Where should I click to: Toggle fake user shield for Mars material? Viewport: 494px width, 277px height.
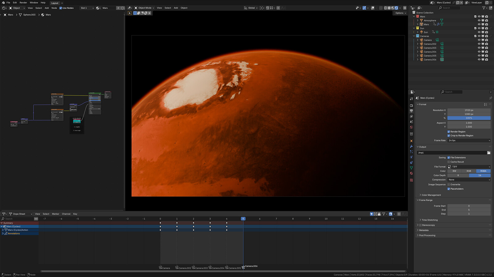[123, 8]
